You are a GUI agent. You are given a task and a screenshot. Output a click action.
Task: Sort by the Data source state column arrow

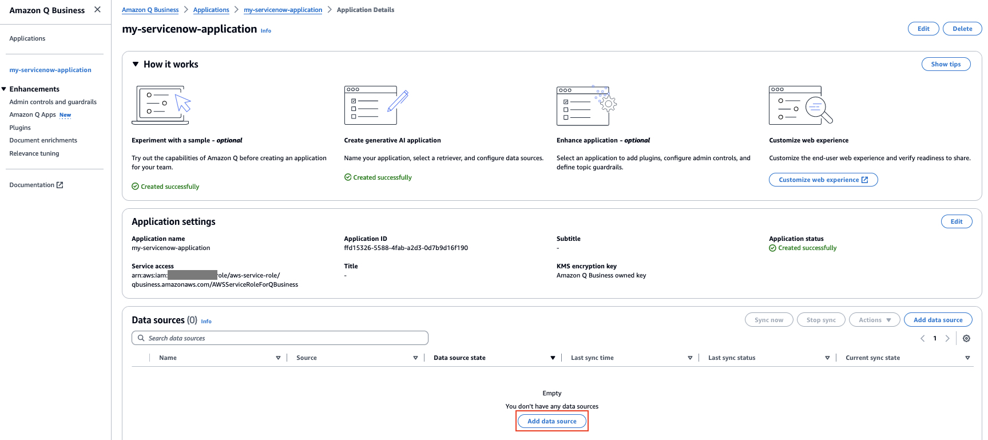(553, 358)
